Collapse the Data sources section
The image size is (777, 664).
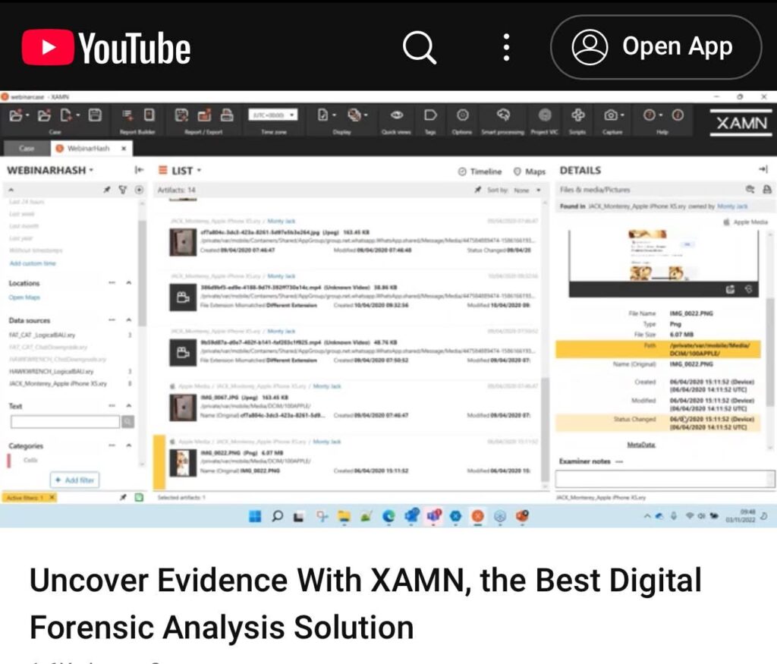pos(128,320)
